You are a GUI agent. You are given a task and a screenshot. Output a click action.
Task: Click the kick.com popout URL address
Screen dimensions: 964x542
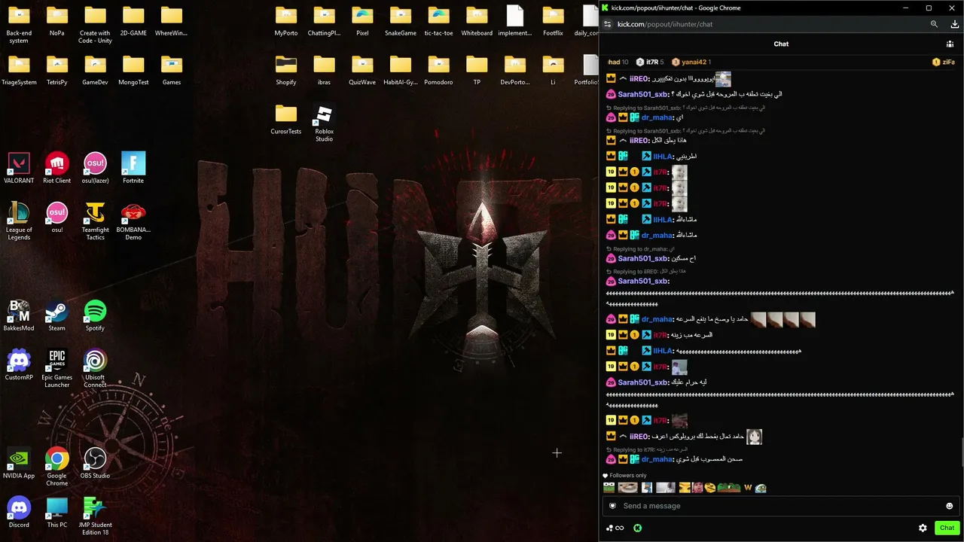[665, 24]
